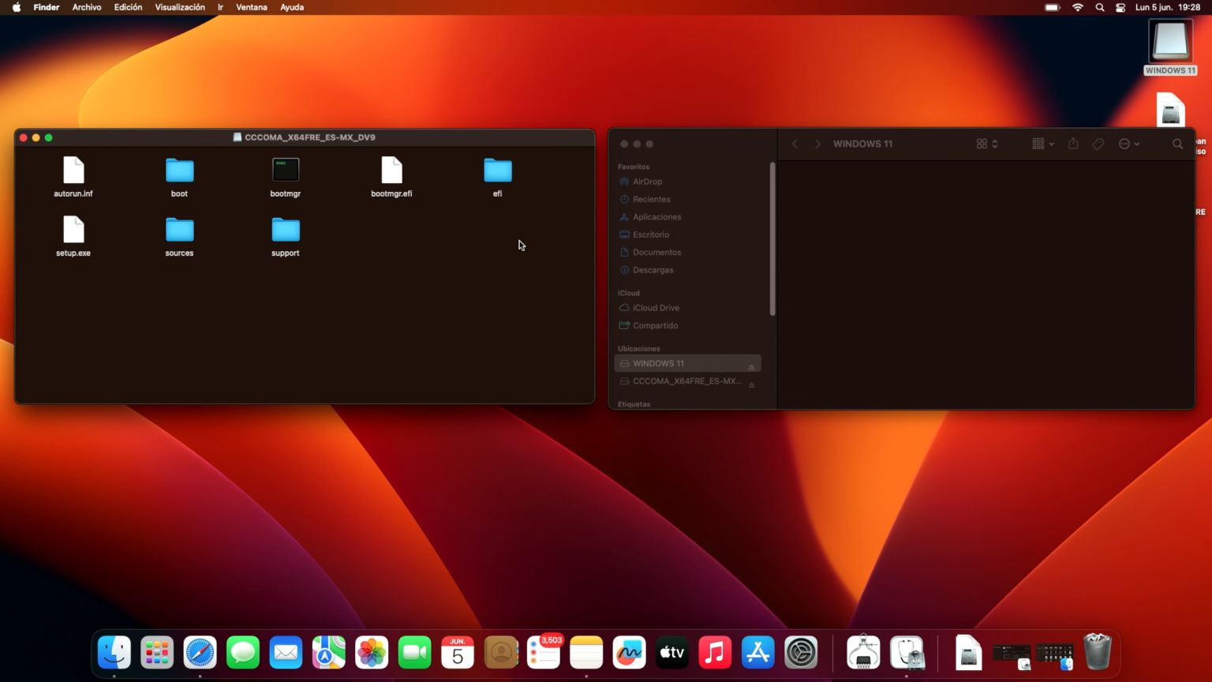The width and height of the screenshot is (1212, 682).
Task: Open the Archivo menu
Action: (x=87, y=7)
